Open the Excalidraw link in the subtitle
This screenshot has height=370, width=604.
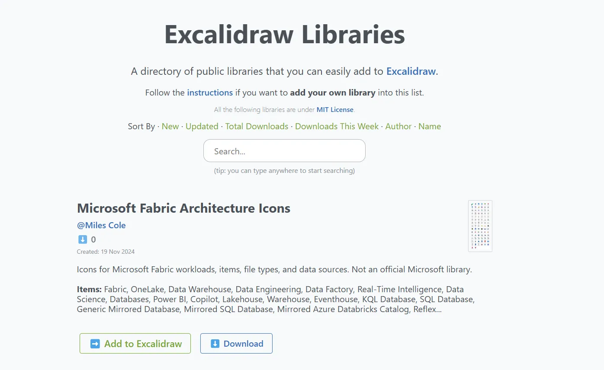411,71
